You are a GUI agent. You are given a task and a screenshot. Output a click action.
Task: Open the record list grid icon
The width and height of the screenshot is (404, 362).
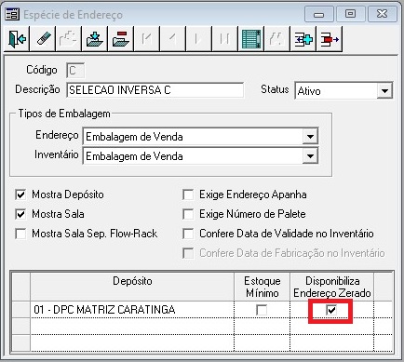coord(251,39)
